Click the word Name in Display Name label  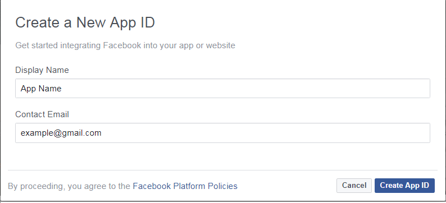click(57, 70)
